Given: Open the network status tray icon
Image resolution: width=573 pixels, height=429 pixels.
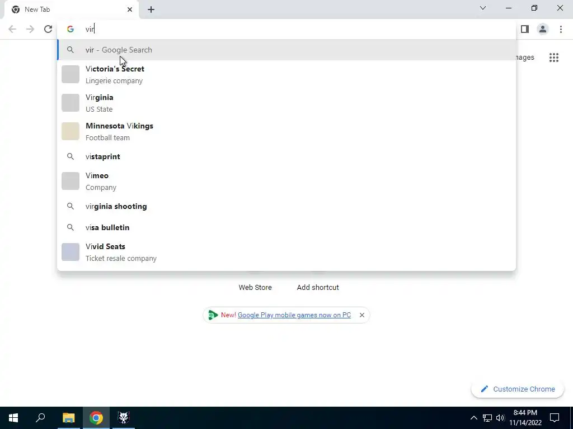Looking at the screenshot, I should pos(487,418).
